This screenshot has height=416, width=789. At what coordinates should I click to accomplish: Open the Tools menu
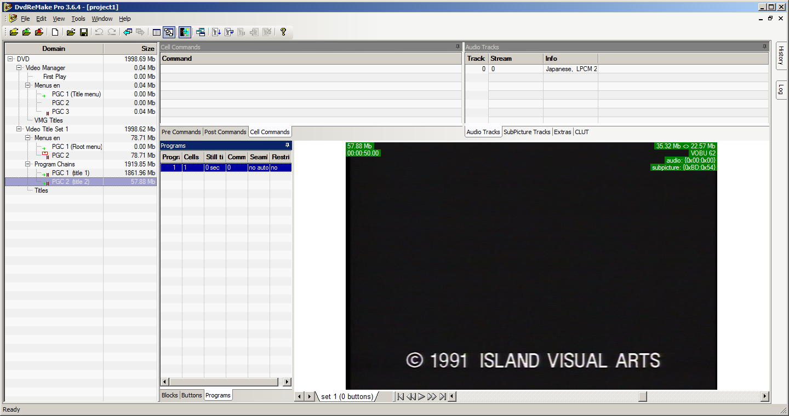(78, 19)
